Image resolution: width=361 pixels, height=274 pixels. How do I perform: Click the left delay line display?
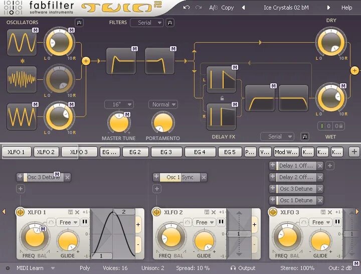[221, 79]
